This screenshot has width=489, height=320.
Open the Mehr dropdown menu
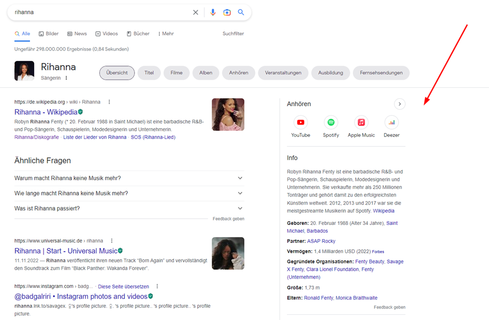166,34
